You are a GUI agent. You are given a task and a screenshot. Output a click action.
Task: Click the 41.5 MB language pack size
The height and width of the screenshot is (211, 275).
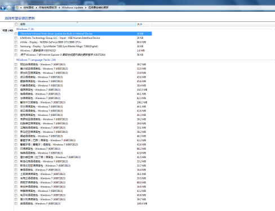click(141, 157)
